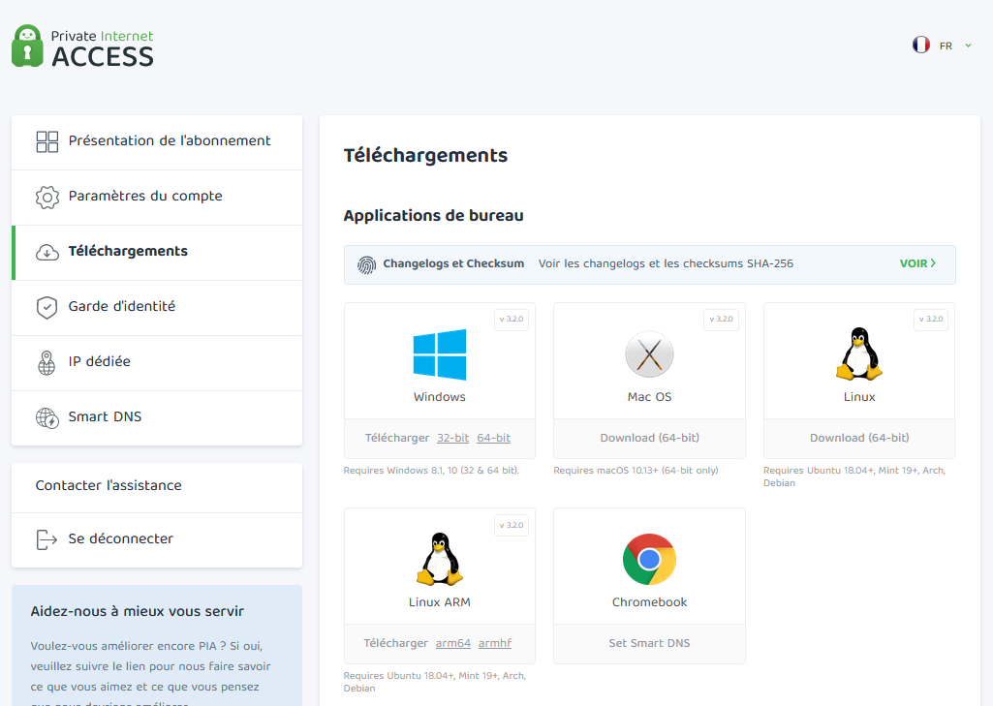Click VOIR to view changelogs

[x=917, y=263]
